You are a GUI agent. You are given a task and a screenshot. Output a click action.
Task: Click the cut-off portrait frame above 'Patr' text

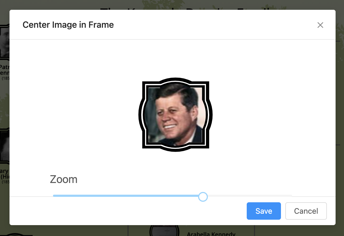point(5,42)
